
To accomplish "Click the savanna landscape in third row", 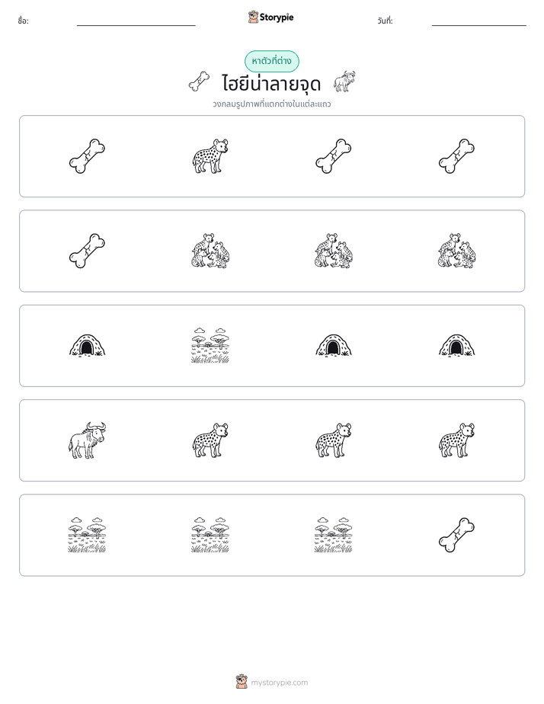I will point(210,346).
